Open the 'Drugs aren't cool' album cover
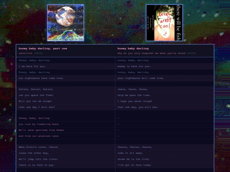Image resolution: width=230 pixels, height=172 pixels. point(164,23)
